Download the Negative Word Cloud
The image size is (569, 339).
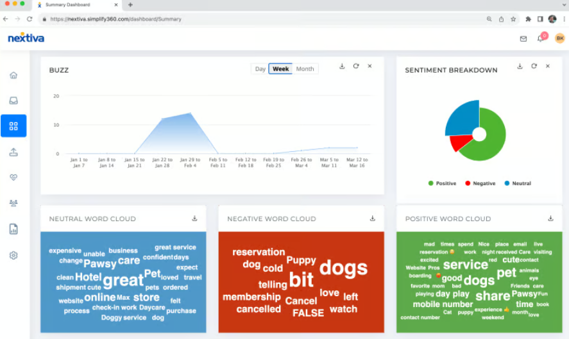pyautogui.click(x=372, y=219)
